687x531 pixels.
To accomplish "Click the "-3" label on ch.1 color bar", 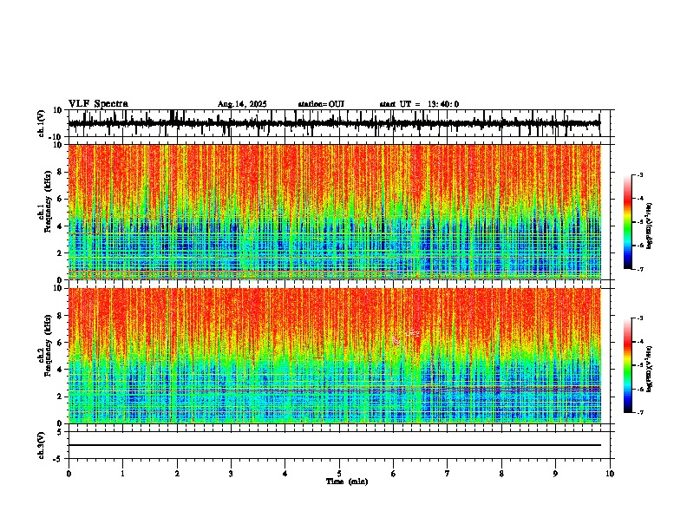I will tap(639, 174).
